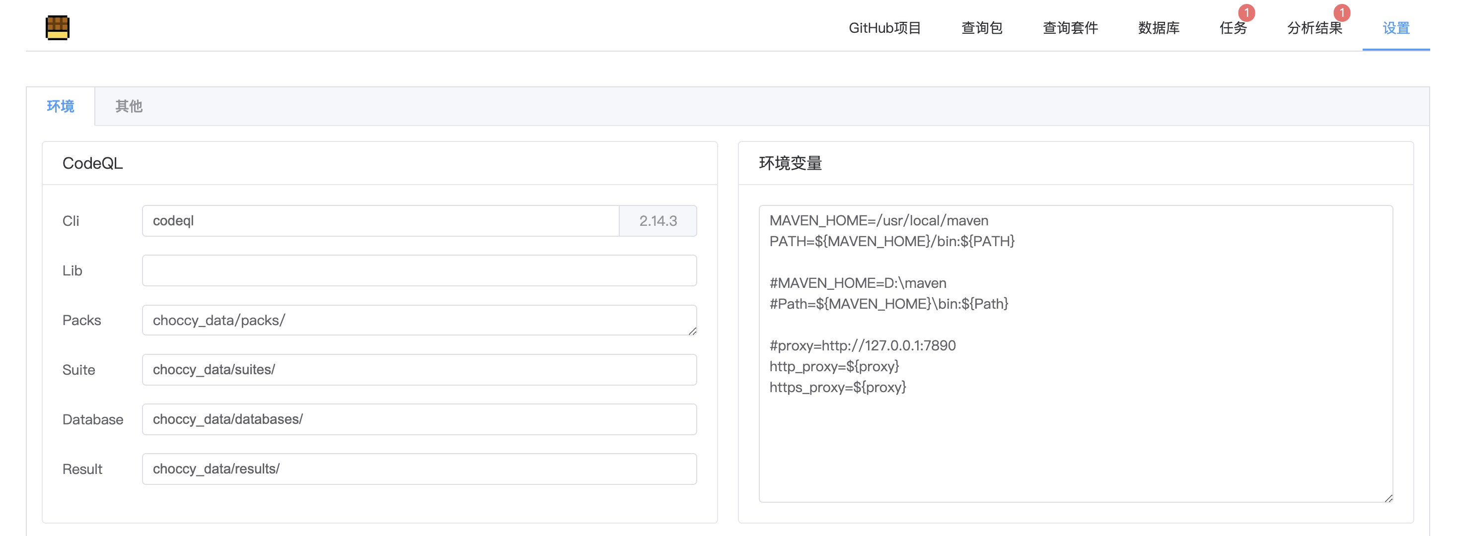Select the 设置 navigation item

pyautogui.click(x=1395, y=28)
